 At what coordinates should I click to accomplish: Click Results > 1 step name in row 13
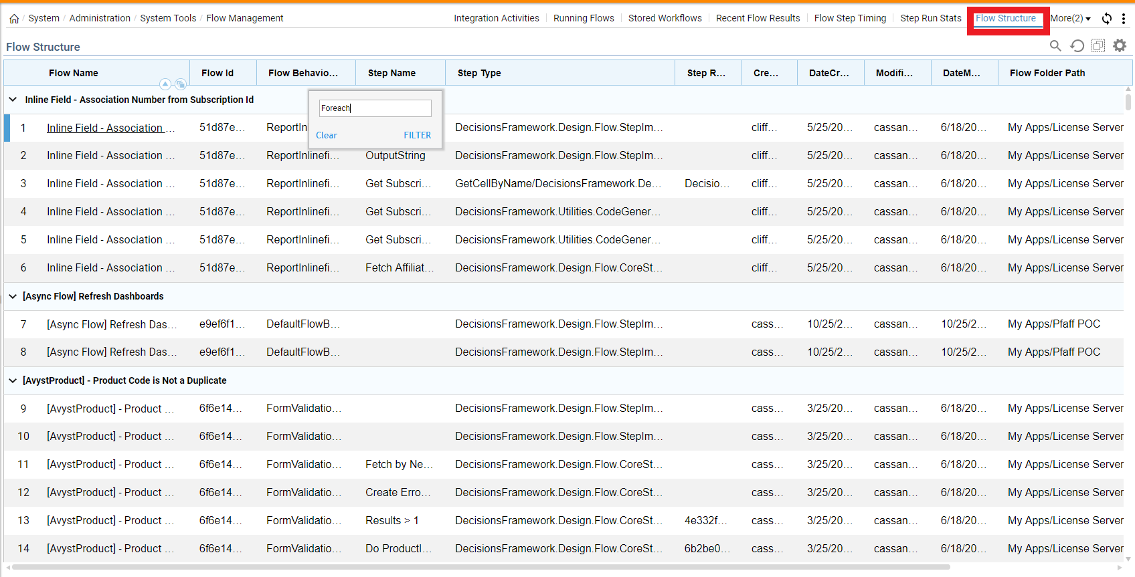click(x=392, y=520)
